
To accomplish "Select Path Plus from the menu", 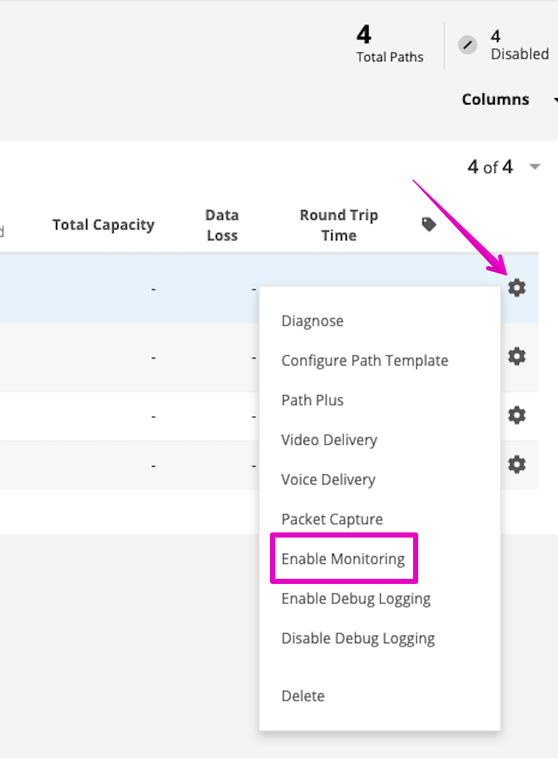I will click(313, 400).
